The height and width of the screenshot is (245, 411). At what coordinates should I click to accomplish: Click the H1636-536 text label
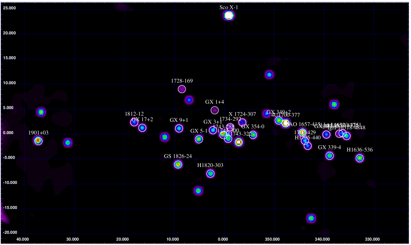click(360, 150)
